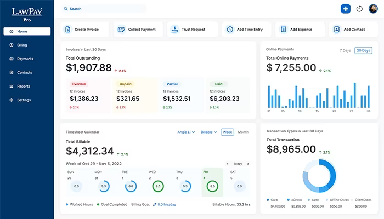This screenshot has height=219, width=384.
Task: Click the Card legend color dot
Action: 268,200
